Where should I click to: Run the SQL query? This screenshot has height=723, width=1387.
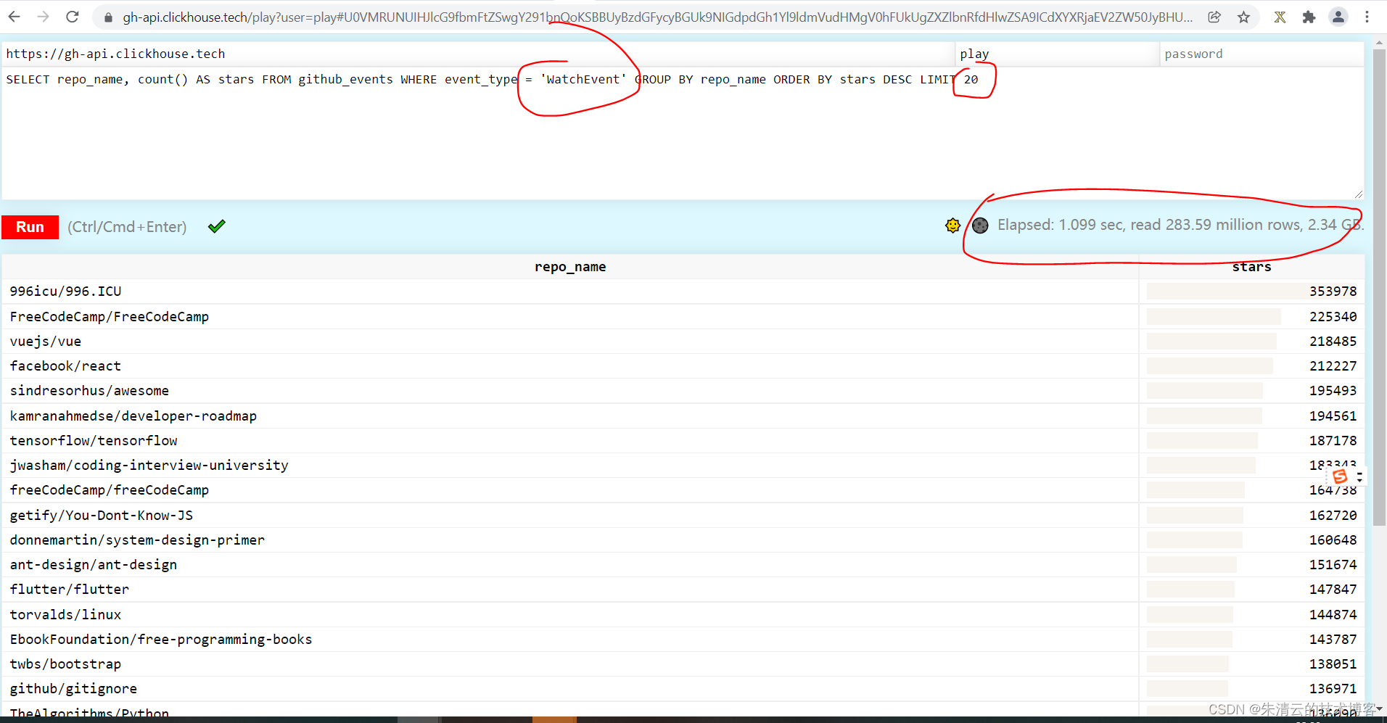click(30, 227)
